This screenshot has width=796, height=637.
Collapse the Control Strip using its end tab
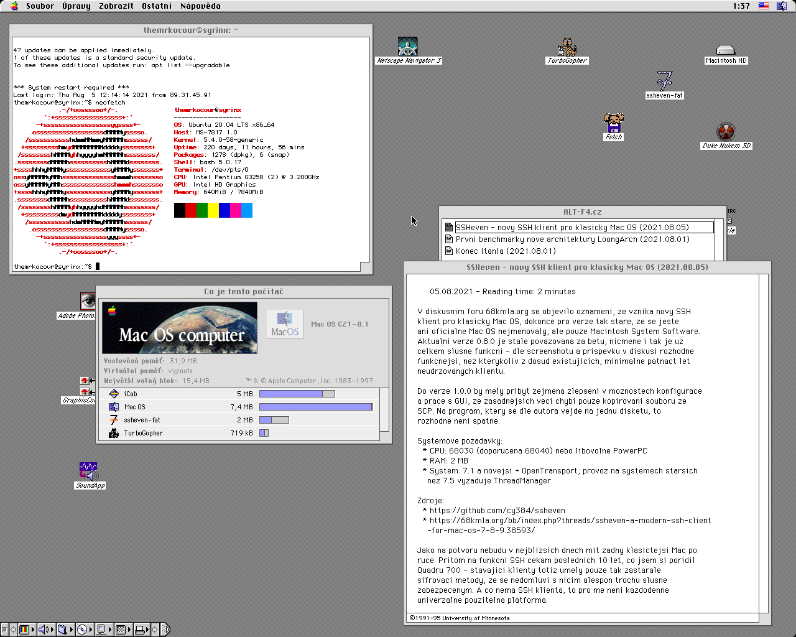click(165, 630)
